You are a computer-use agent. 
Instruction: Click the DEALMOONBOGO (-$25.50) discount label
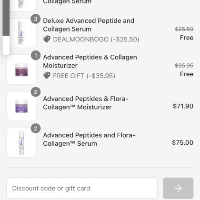[96, 39]
